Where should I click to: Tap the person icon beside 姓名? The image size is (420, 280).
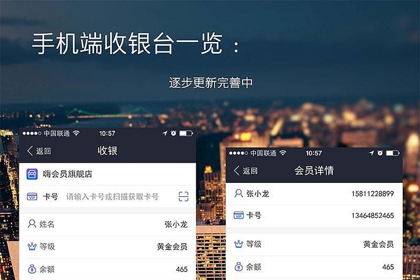click(32, 224)
